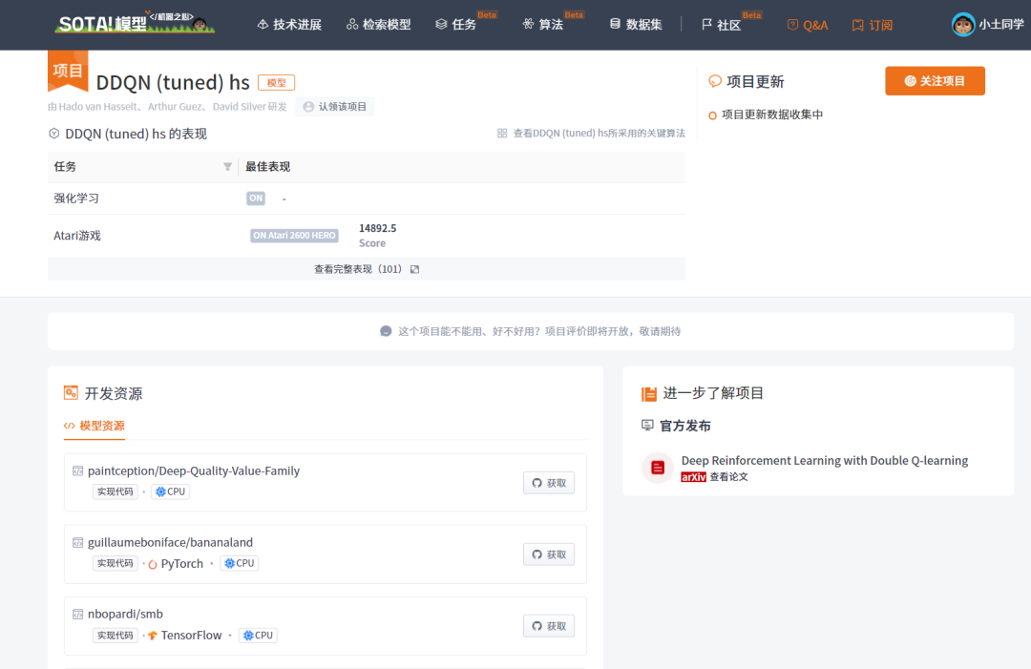Viewport: 1031px width, 669px height.
Task: Open nbopardi/smb repository
Action: point(125,614)
